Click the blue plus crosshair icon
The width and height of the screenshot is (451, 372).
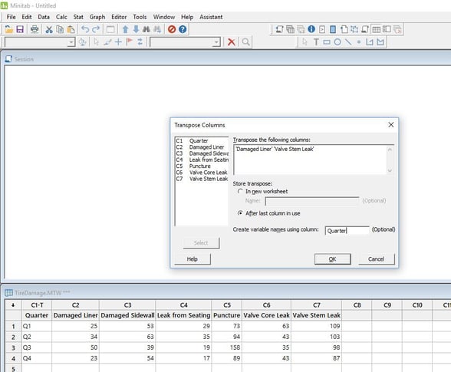118,42
